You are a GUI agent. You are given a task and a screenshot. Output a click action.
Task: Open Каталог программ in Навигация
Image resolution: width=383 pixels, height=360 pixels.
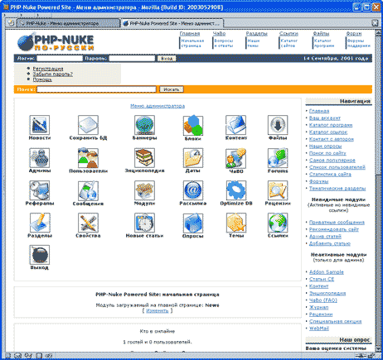(x=331, y=125)
